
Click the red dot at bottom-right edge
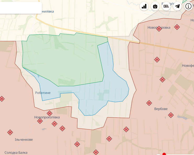coord(164,154)
